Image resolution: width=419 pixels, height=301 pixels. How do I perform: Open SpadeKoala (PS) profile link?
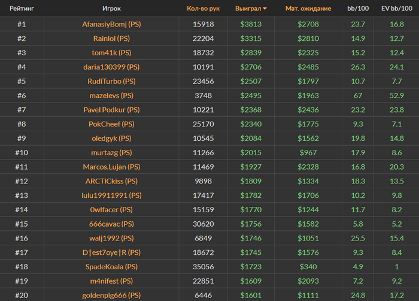[x=111, y=267]
